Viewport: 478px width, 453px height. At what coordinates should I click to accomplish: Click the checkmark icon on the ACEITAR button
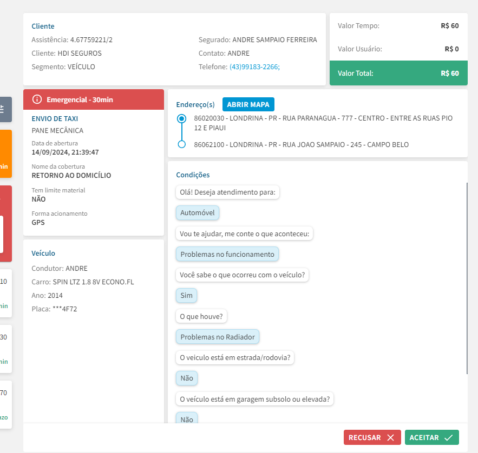448,438
